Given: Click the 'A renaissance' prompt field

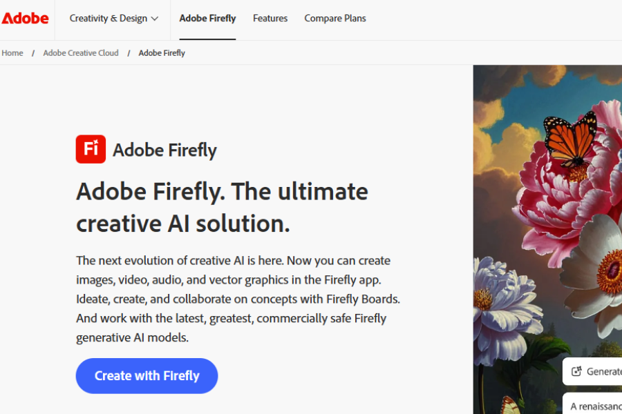Looking at the screenshot, I should (592, 403).
